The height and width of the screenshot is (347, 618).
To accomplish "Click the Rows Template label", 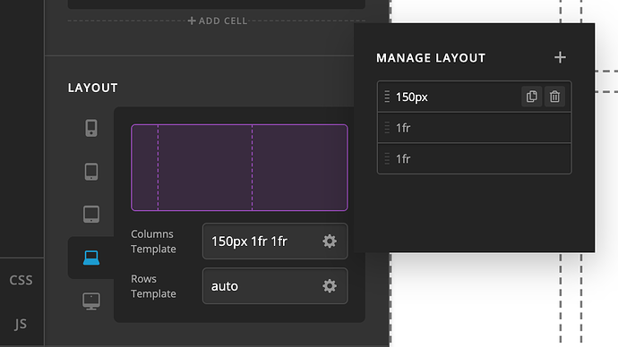I will (x=153, y=286).
